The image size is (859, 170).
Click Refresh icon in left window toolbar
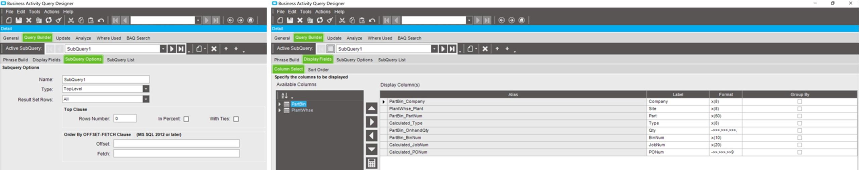[x=49, y=20]
